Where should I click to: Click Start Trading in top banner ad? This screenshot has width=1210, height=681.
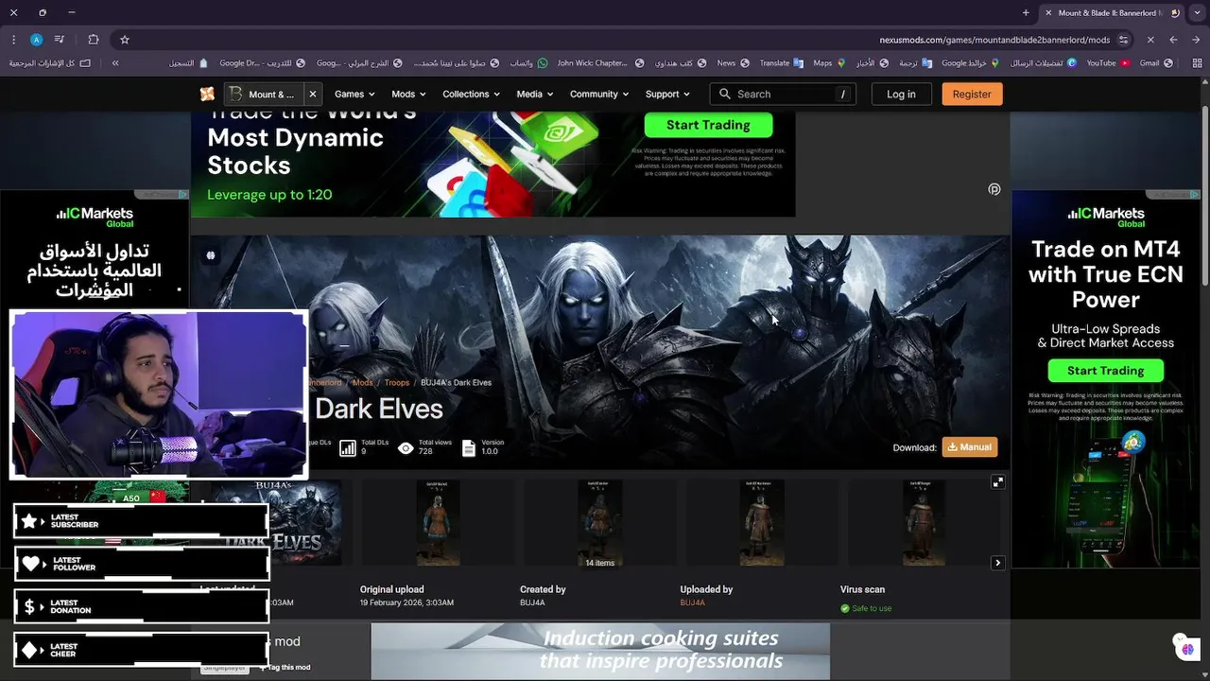[x=708, y=125]
